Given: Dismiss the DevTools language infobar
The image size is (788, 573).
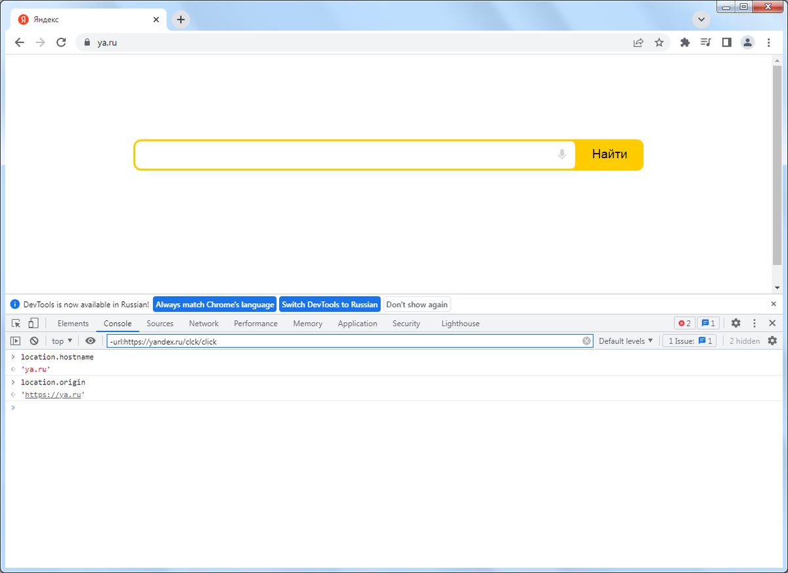Looking at the screenshot, I should click(774, 304).
